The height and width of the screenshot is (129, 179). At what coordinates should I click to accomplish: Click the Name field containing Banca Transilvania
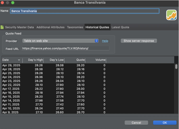click(x=85, y=11)
